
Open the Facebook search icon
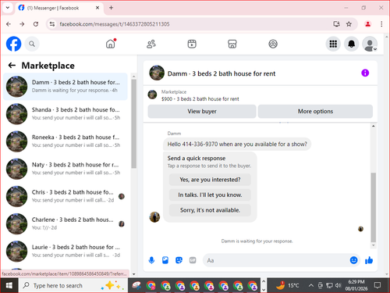(x=32, y=44)
